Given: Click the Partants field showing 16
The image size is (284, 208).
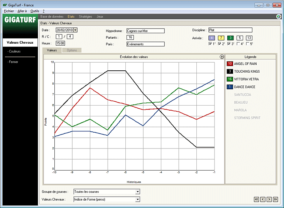Looking at the screenshot, I should click(130, 38).
